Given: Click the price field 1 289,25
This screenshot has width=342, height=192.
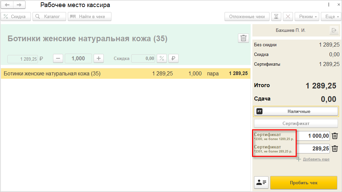Looking at the screenshot, I should pyautogui.click(x=23, y=59).
